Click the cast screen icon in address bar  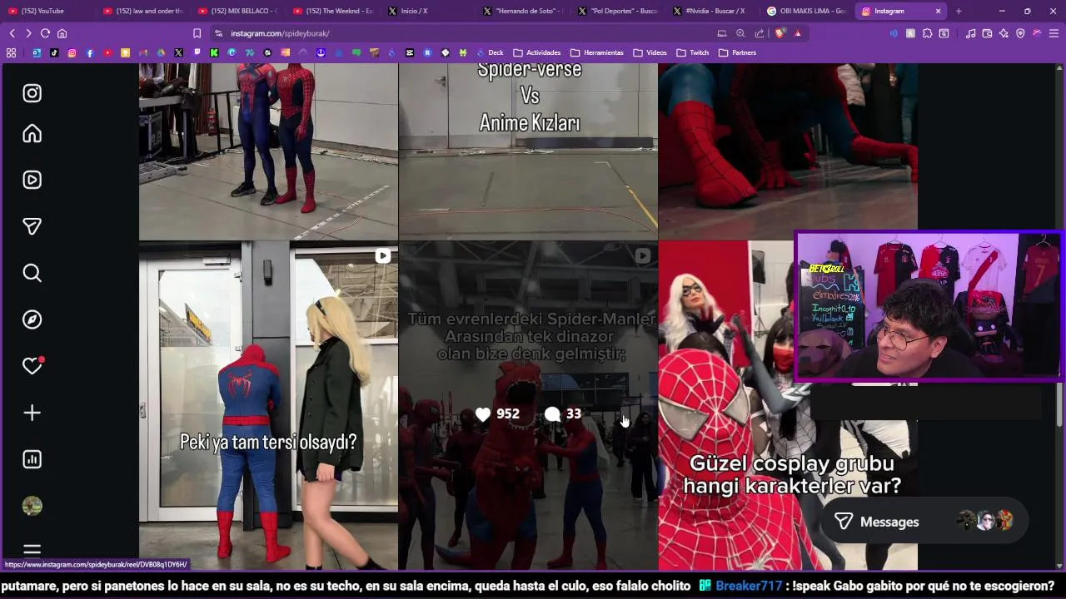pos(721,33)
